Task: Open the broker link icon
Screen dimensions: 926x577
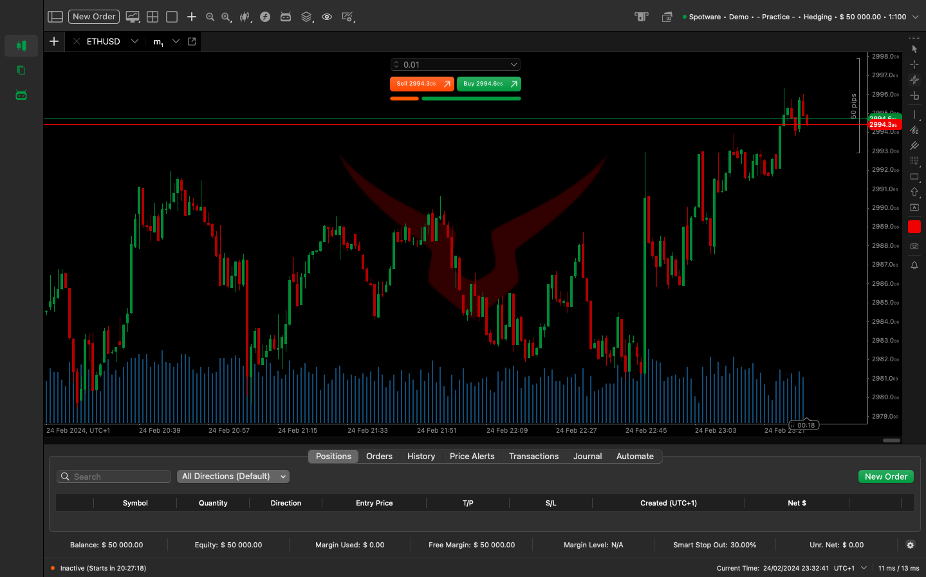Action: coord(642,17)
